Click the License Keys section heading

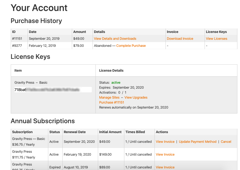pyautogui.click(x=30, y=56)
